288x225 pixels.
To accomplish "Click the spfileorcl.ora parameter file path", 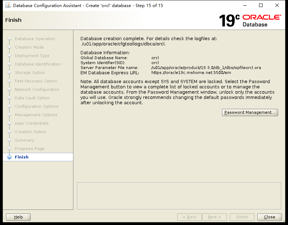I will (206, 68).
